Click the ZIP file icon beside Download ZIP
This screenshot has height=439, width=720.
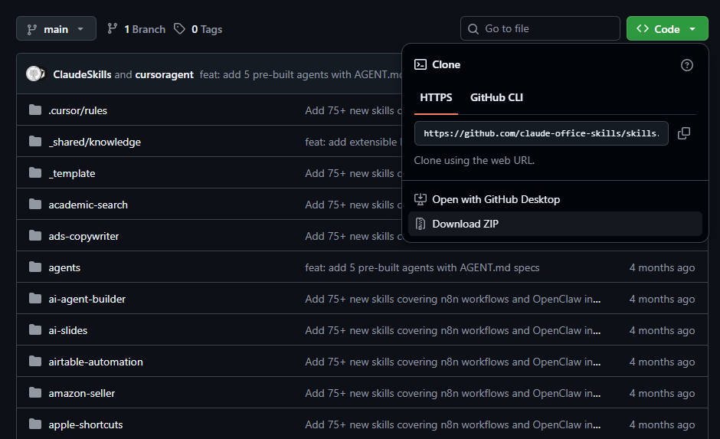421,224
